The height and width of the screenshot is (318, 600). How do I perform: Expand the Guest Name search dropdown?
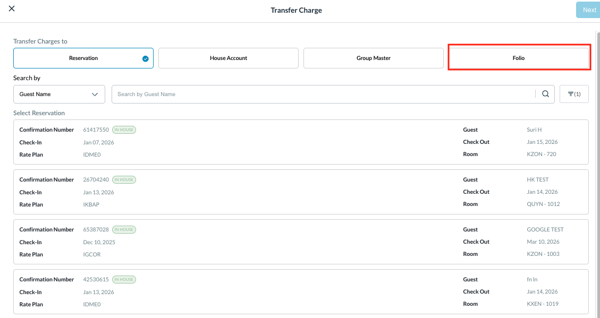pos(58,94)
